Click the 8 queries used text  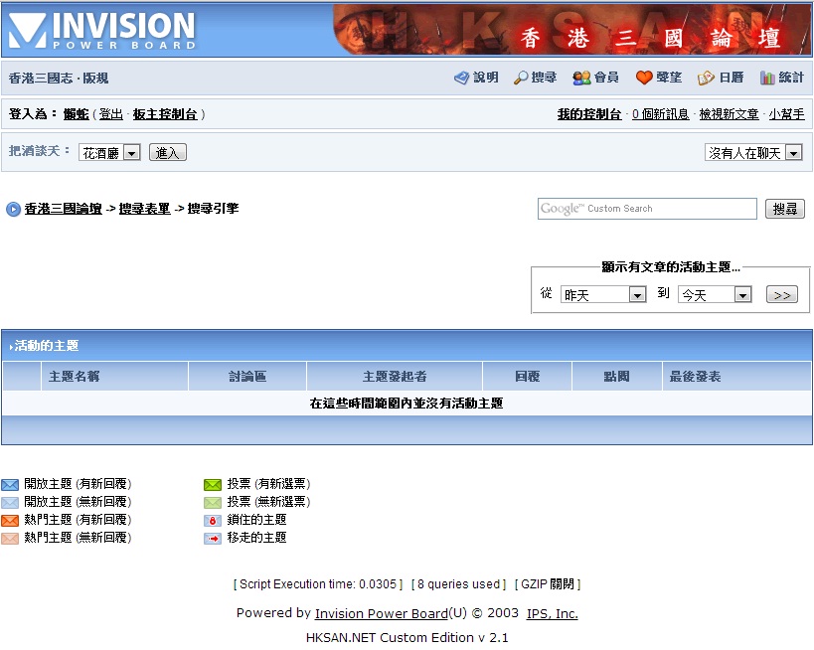click(459, 584)
